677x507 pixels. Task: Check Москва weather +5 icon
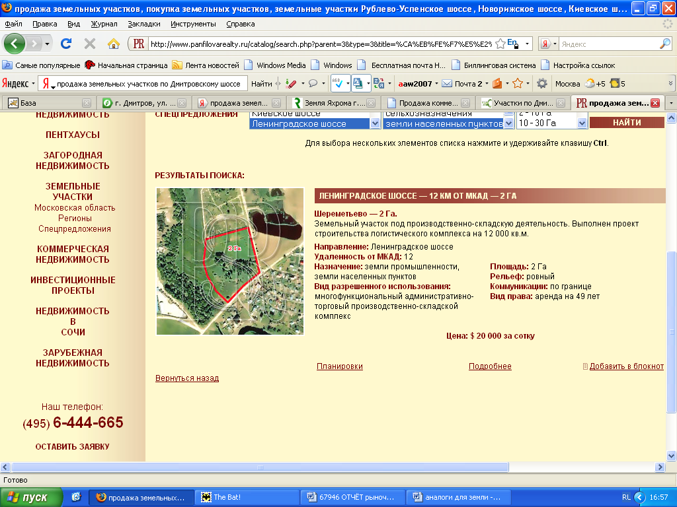tap(590, 84)
